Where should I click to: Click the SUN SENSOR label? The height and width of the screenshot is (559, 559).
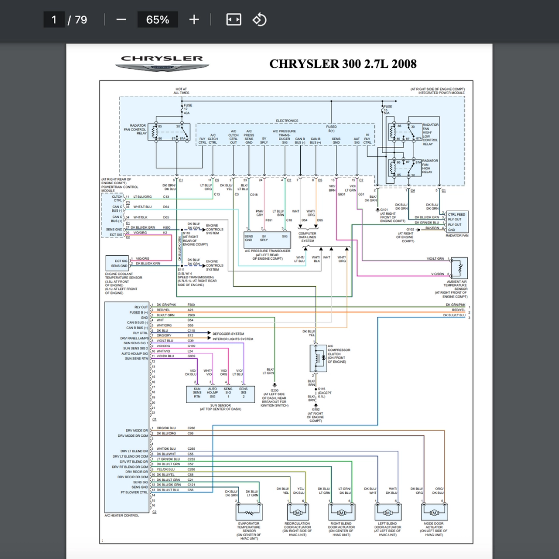220,405
